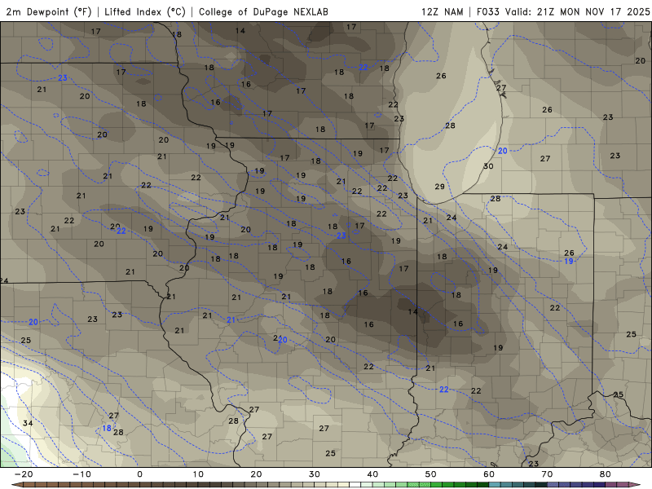Click the '50' label on color scale
The image size is (652, 489).
(431, 474)
